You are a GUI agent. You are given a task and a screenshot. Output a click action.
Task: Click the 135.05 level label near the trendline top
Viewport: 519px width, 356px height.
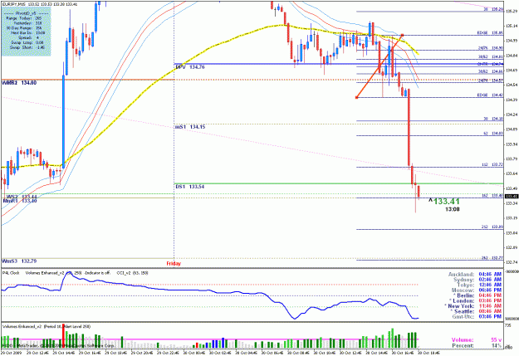coord(491,32)
